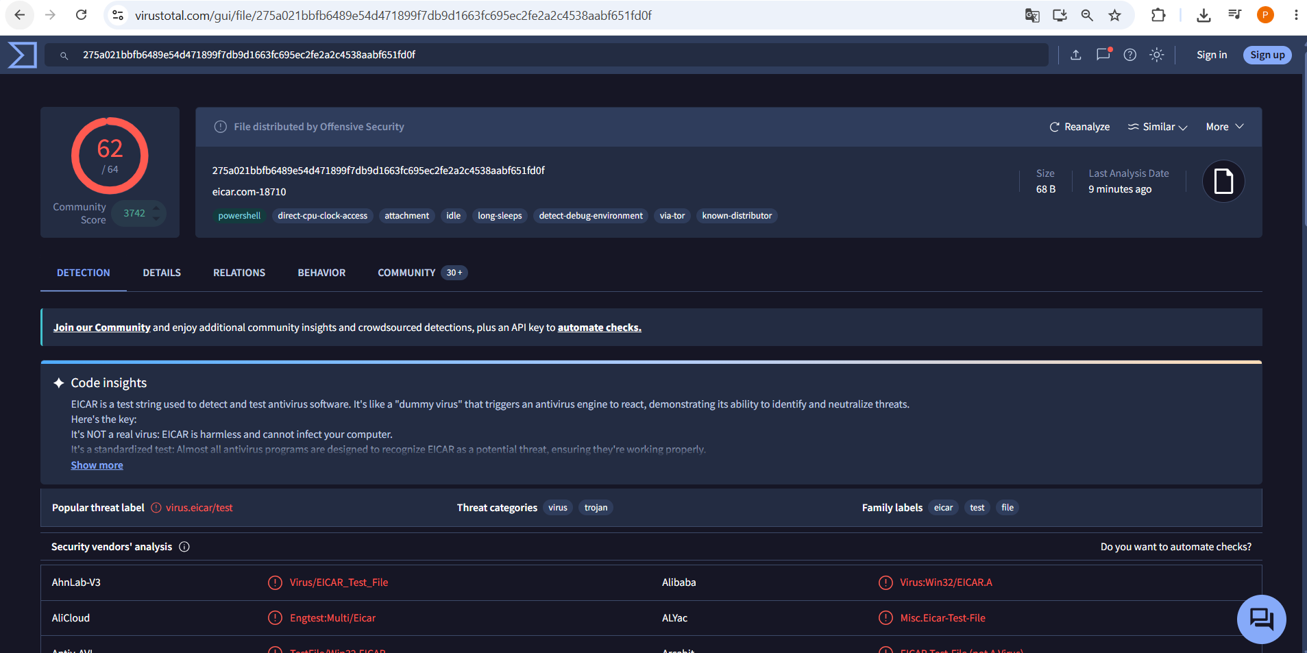Click the magnifier icon in VirusTotal search

[64, 56]
